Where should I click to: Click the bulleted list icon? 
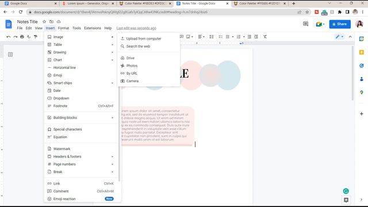point(228,37)
